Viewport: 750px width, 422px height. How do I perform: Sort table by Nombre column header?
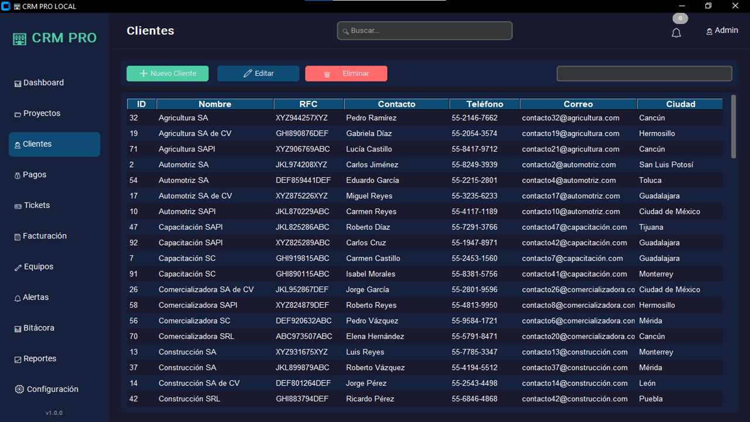point(214,104)
